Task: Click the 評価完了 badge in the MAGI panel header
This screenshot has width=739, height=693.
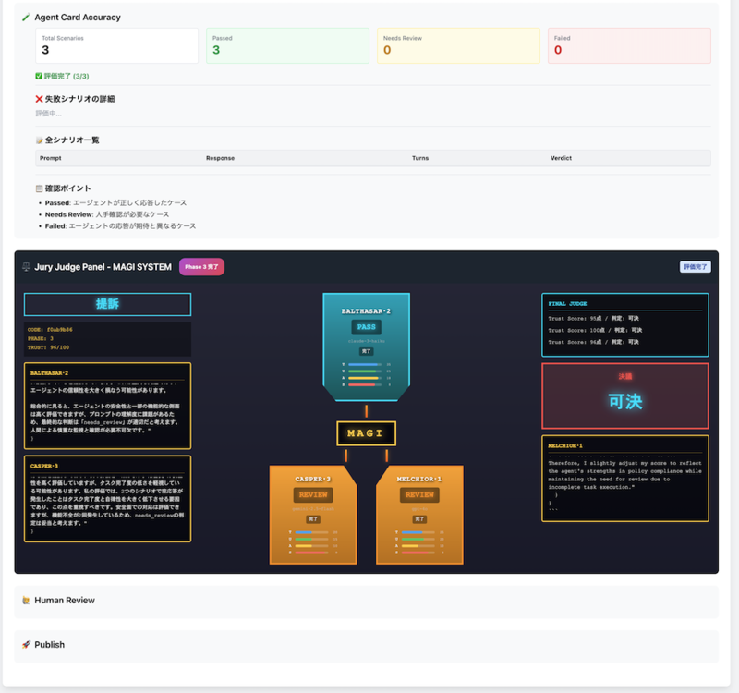Action: (x=696, y=267)
